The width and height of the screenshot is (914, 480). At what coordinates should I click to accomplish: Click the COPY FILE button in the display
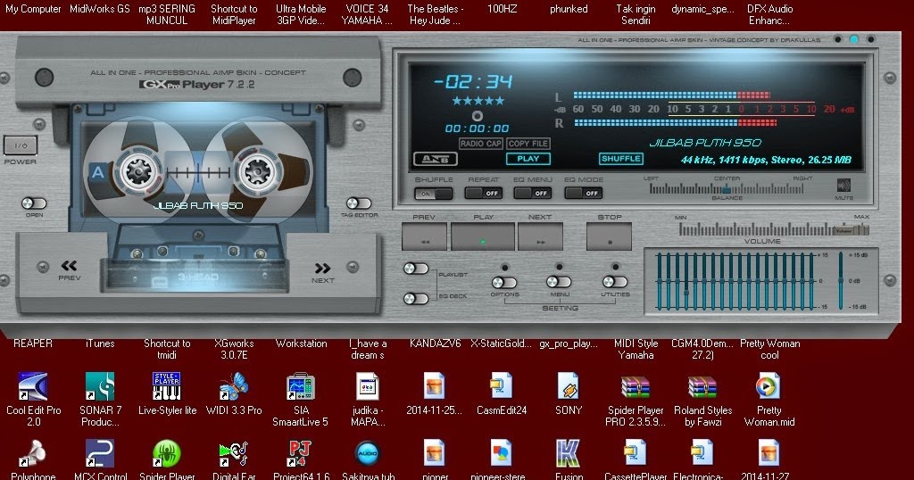click(x=528, y=144)
